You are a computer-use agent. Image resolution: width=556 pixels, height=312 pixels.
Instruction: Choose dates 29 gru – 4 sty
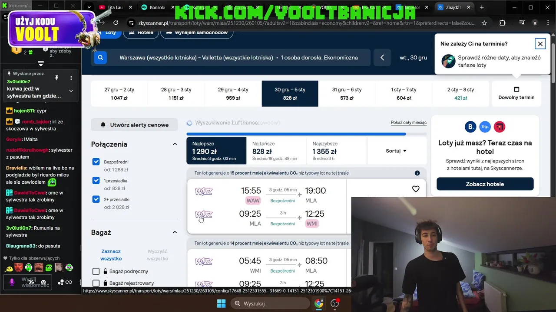coord(233,94)
